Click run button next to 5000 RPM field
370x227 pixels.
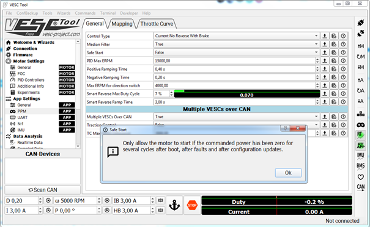[107, 200]
